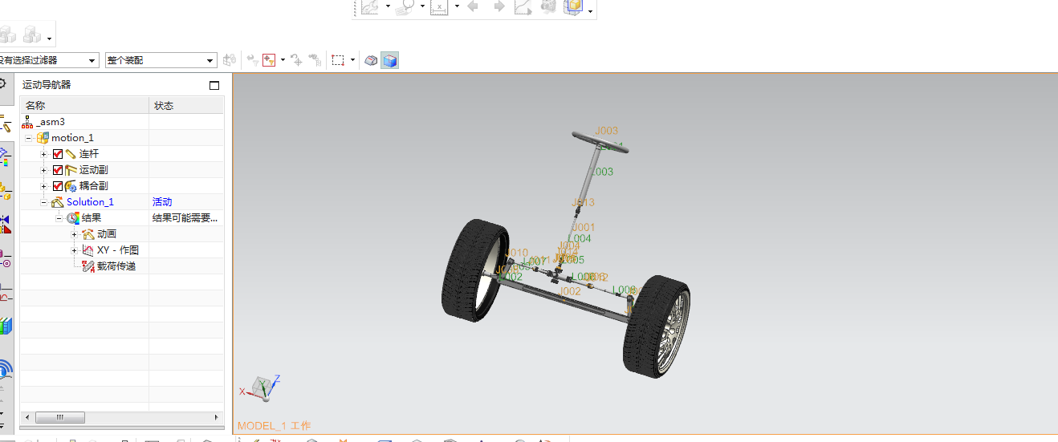1058x442 pixels.
Task: Click the grayed hierarchy selection icon
Action: click(315, 60)
